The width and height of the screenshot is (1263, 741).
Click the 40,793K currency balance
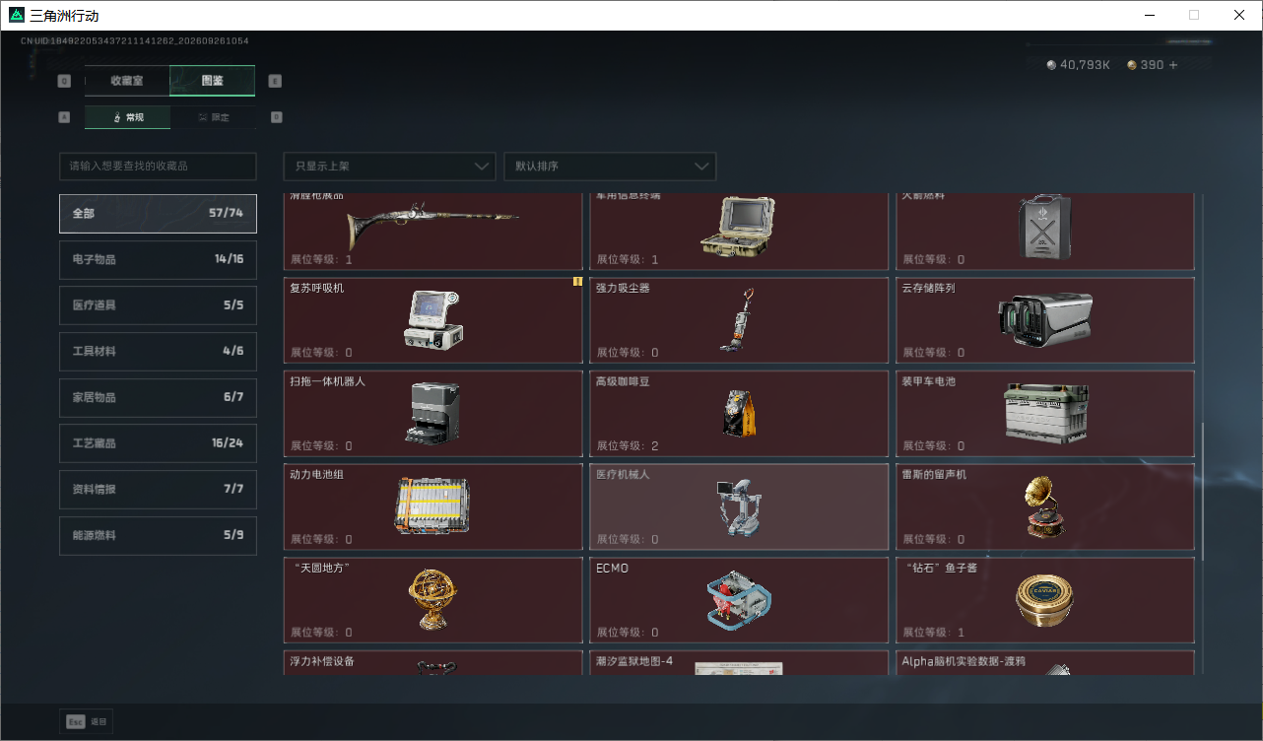[1085, 65]
